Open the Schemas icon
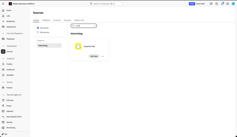 tap(3, 100)
